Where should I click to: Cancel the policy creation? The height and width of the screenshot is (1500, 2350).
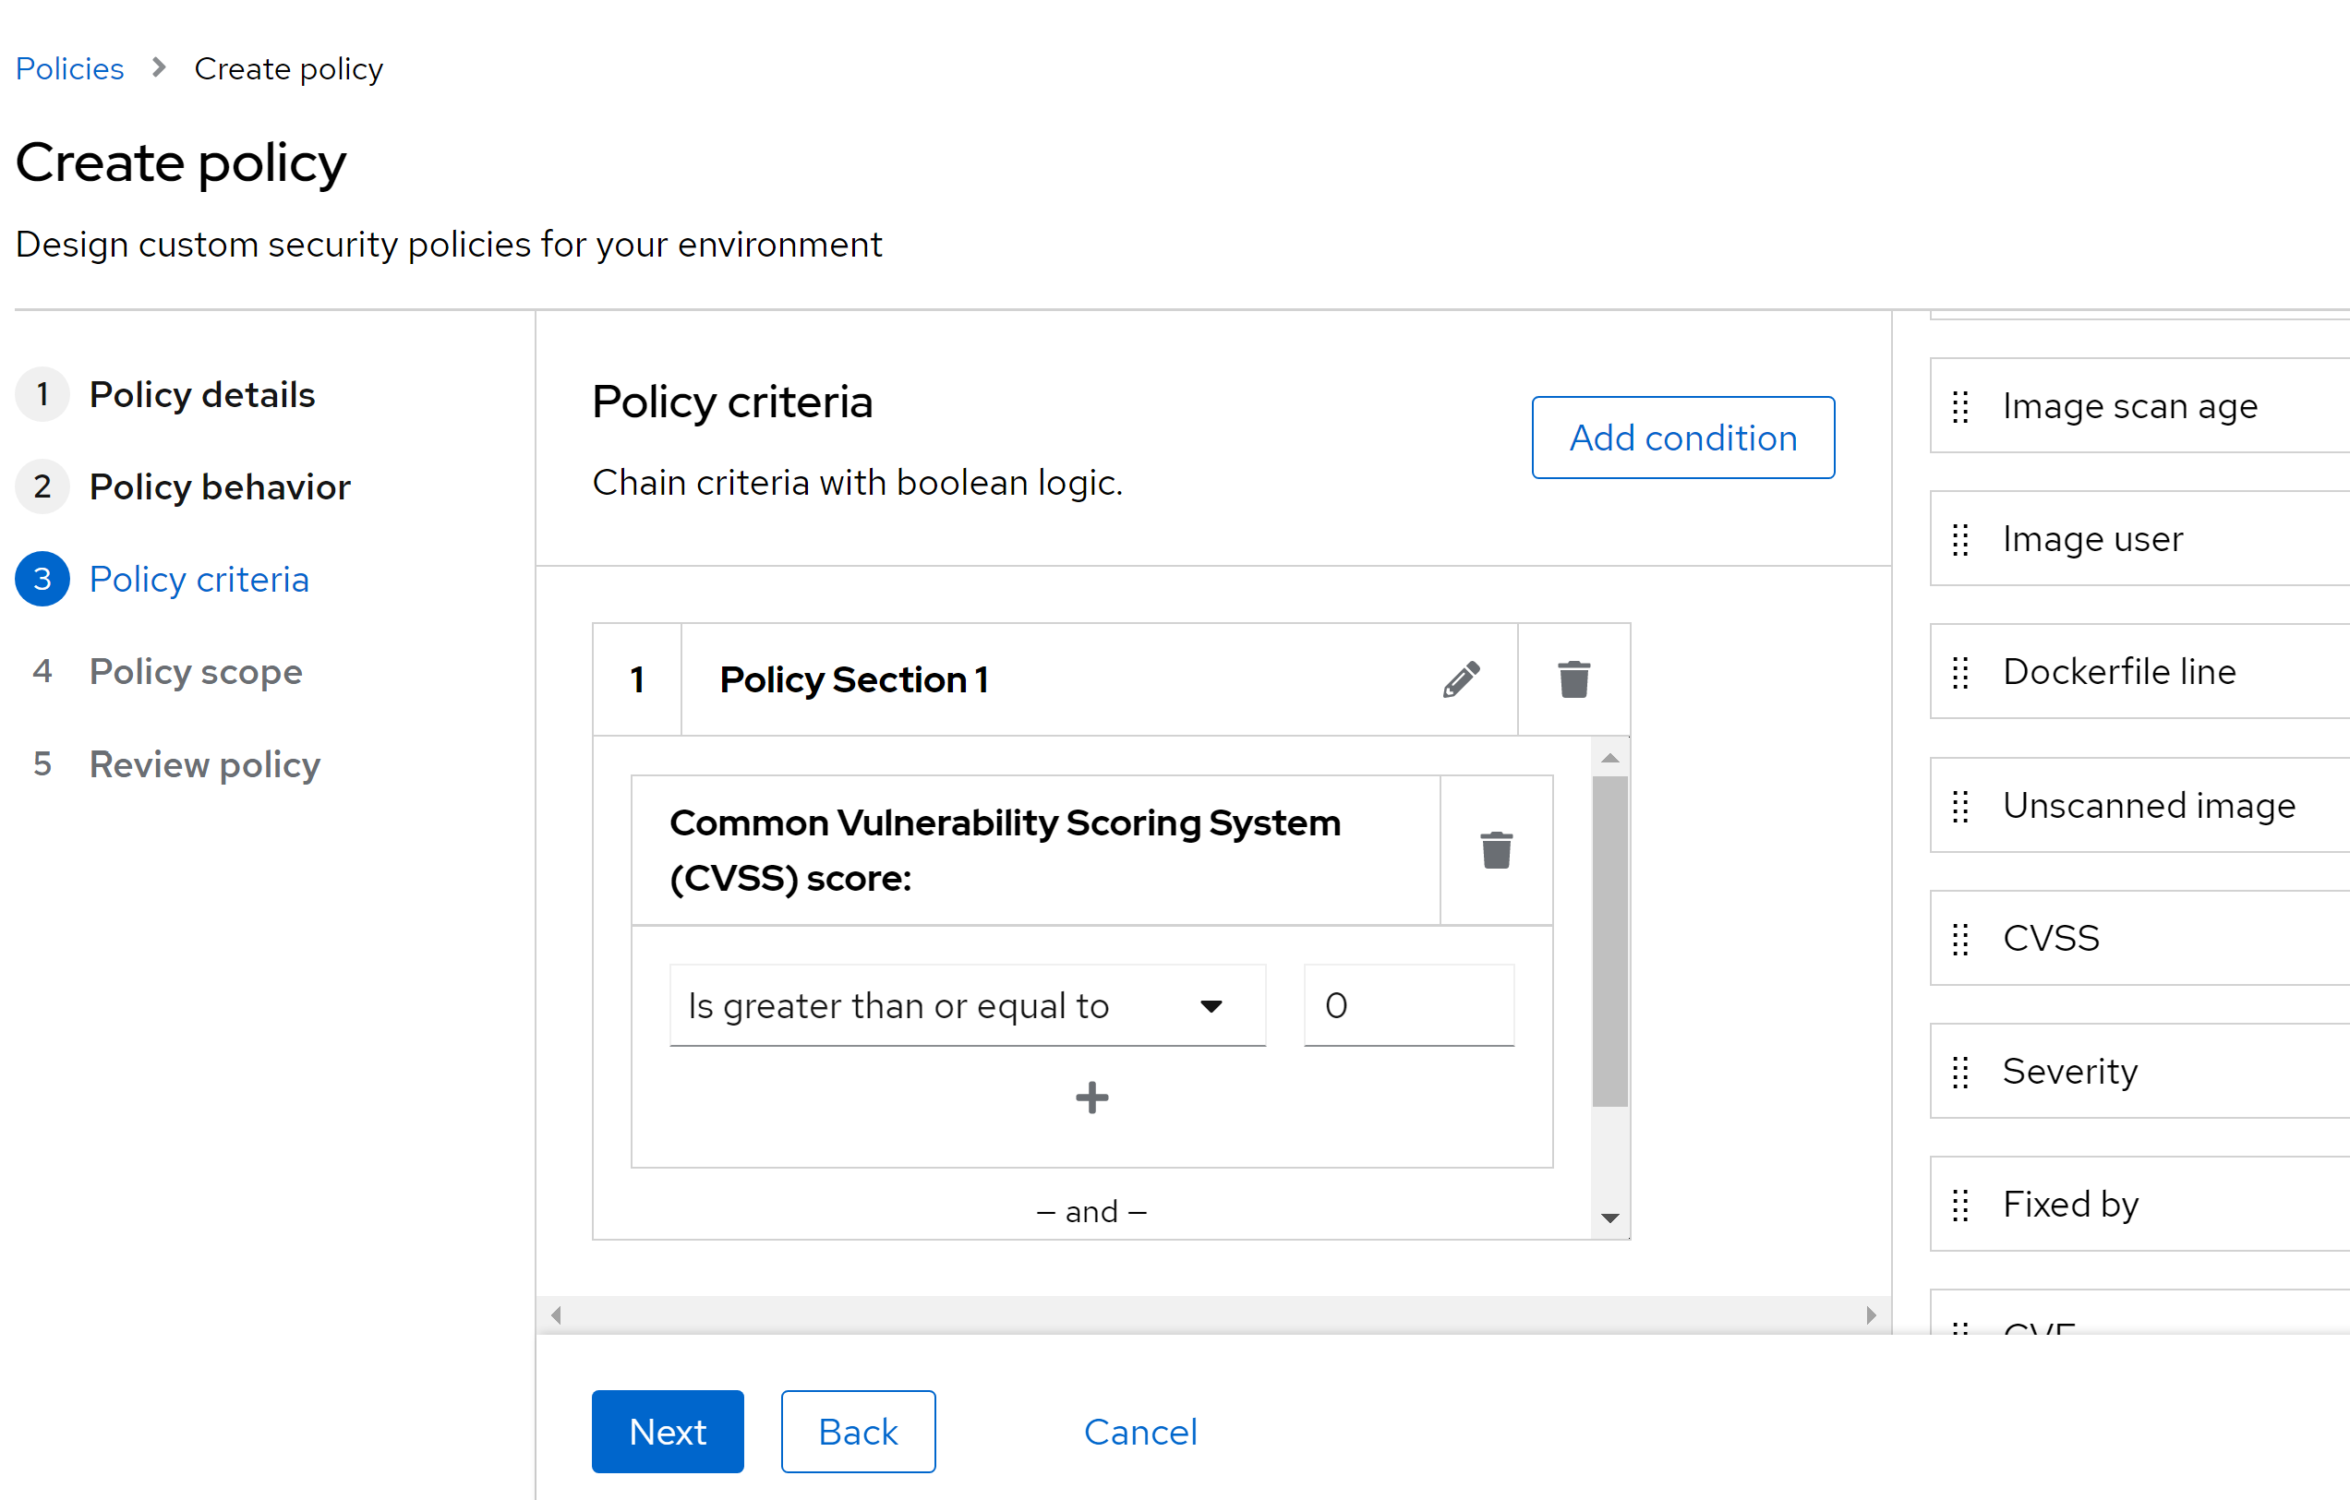(1139, 1432)
